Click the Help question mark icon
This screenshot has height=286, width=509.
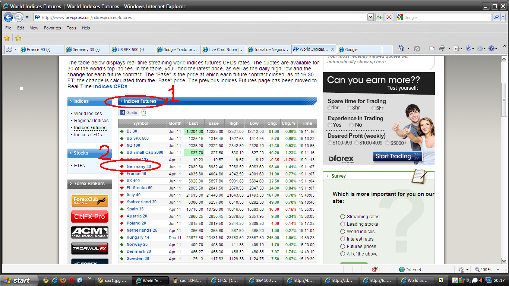pos(491,48)
